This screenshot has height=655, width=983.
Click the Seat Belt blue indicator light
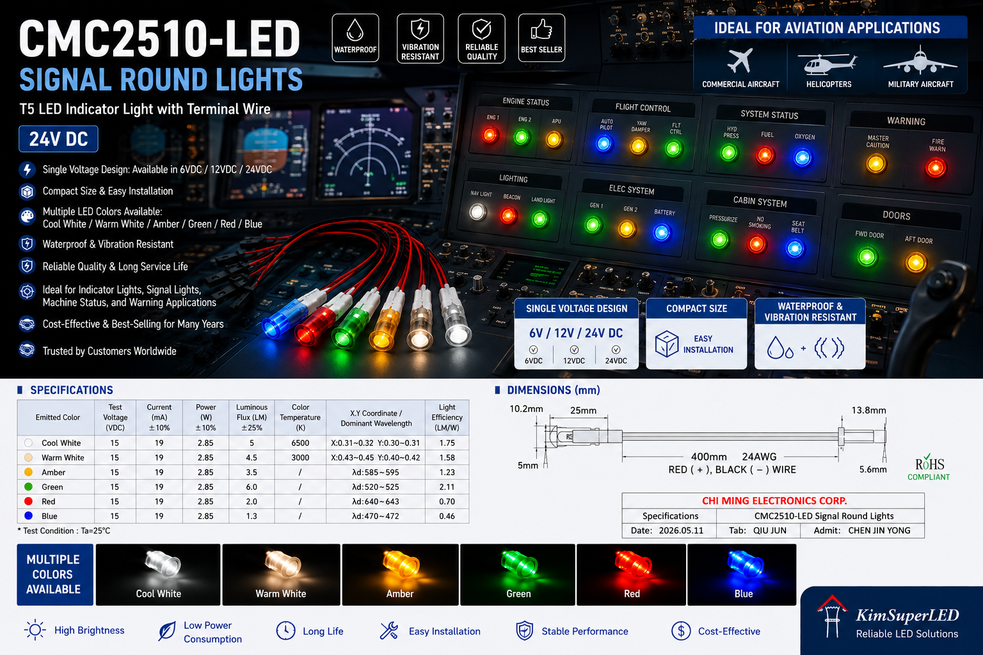[x=795, y=248]
